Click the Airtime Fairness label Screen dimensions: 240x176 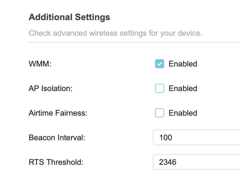58,113
